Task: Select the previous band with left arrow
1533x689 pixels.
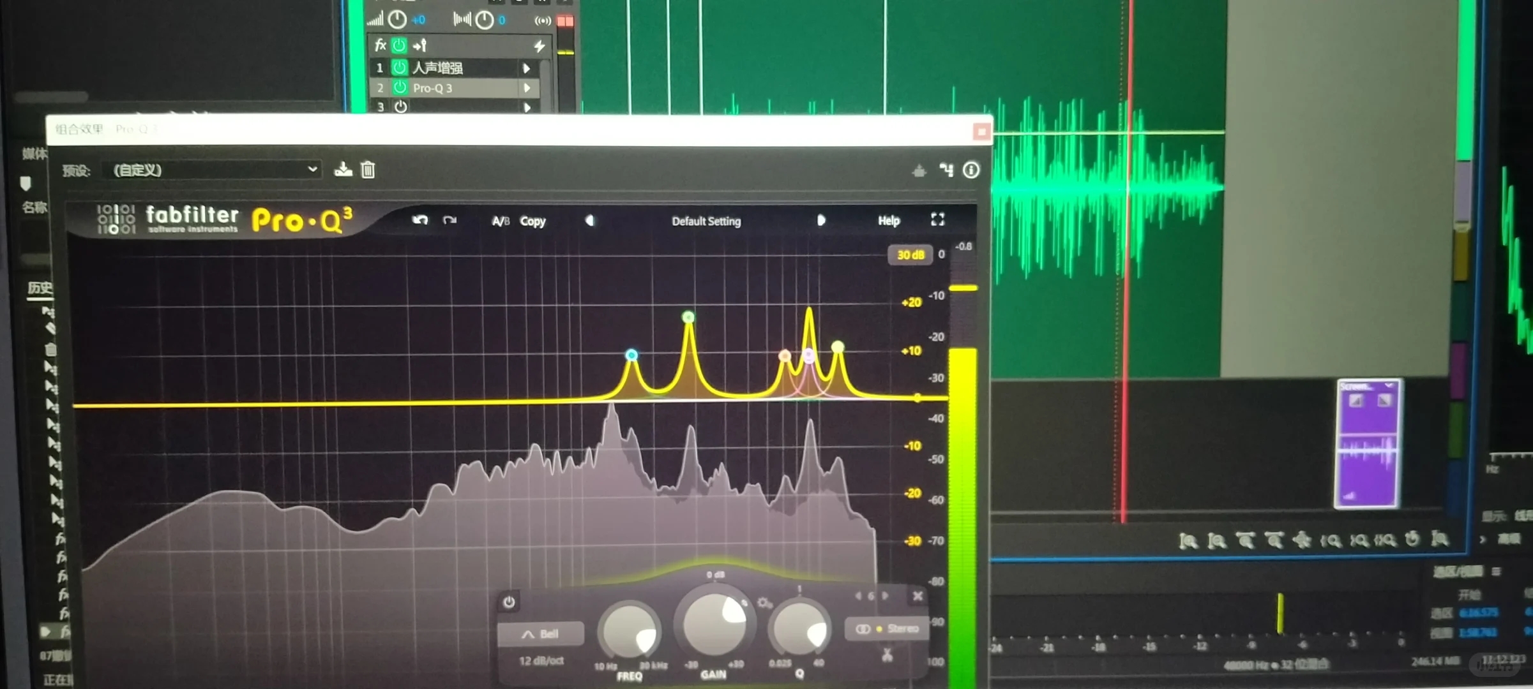Action: [x=857, y=596]
